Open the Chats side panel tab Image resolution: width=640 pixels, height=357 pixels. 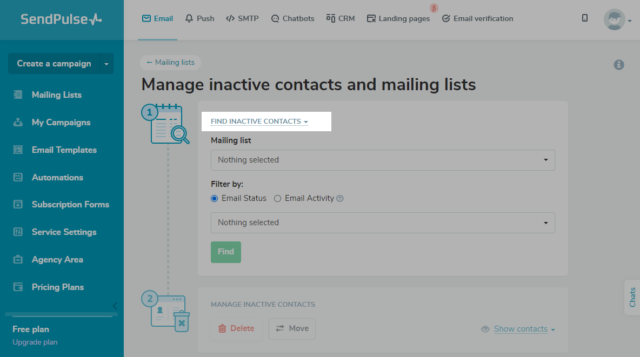coord(632,297)
